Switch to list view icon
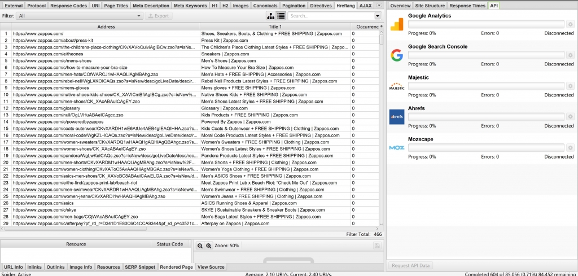 [281, 16]
